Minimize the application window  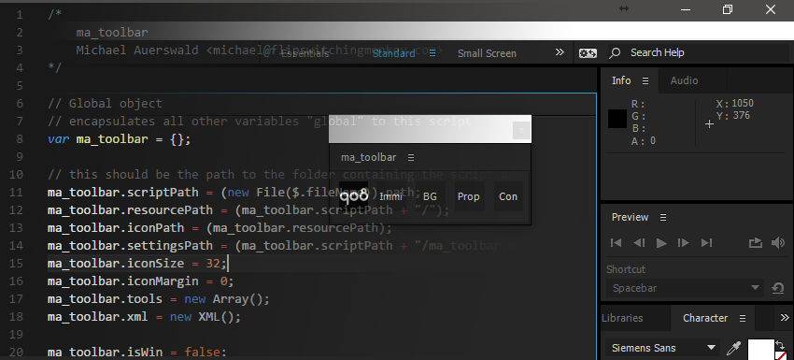(685, 9)
